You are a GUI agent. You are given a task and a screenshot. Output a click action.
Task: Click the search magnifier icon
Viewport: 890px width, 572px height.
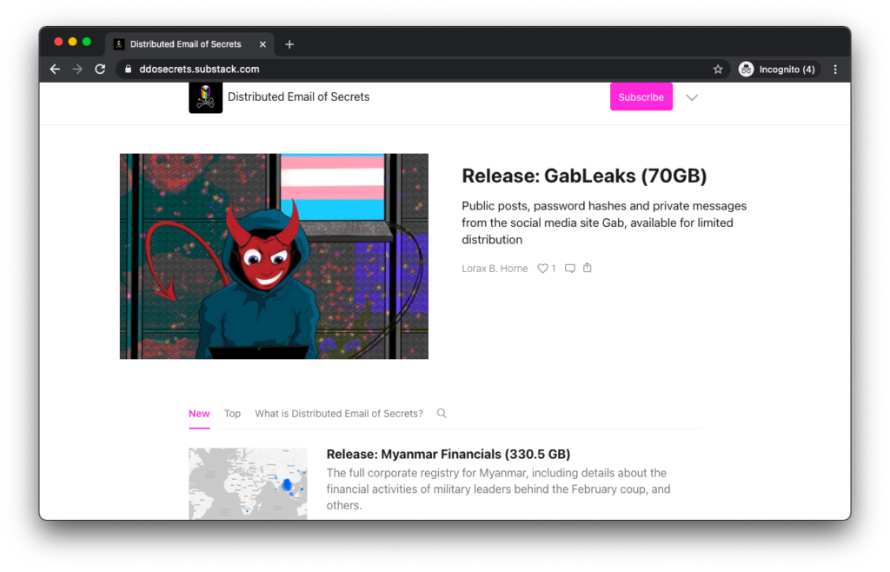click(442, 413)
